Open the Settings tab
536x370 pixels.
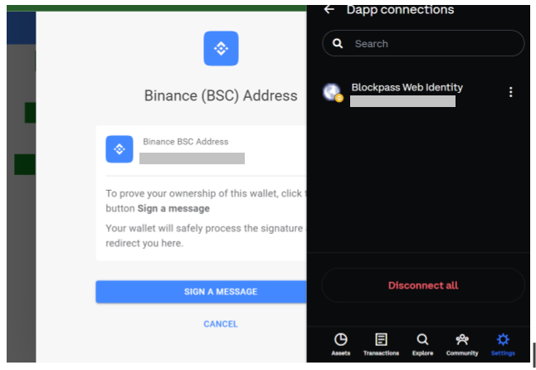pyautogui.click(x=503, y=344)
